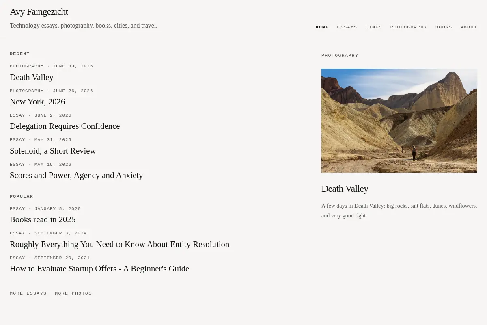
Task: Read the Entity Resolution essay
Action: (x=120, y=244)
